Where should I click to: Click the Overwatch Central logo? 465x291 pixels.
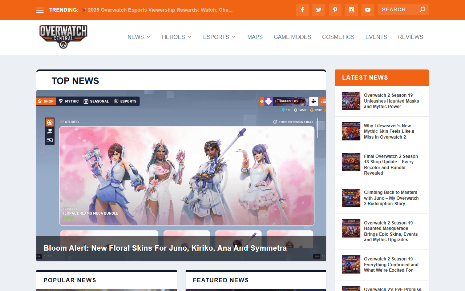pyautogui.click(x=63, y=37)
